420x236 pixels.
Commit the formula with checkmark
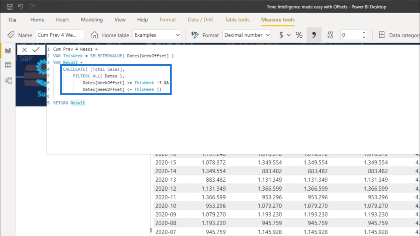coord(36,50)
